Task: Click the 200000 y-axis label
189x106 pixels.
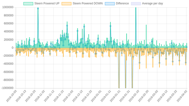Action: (x=9, y=40)
